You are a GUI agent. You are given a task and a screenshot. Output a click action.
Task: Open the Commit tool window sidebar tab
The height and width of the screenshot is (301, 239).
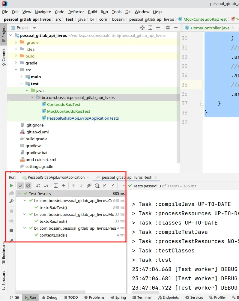click(x=4, y=57)
